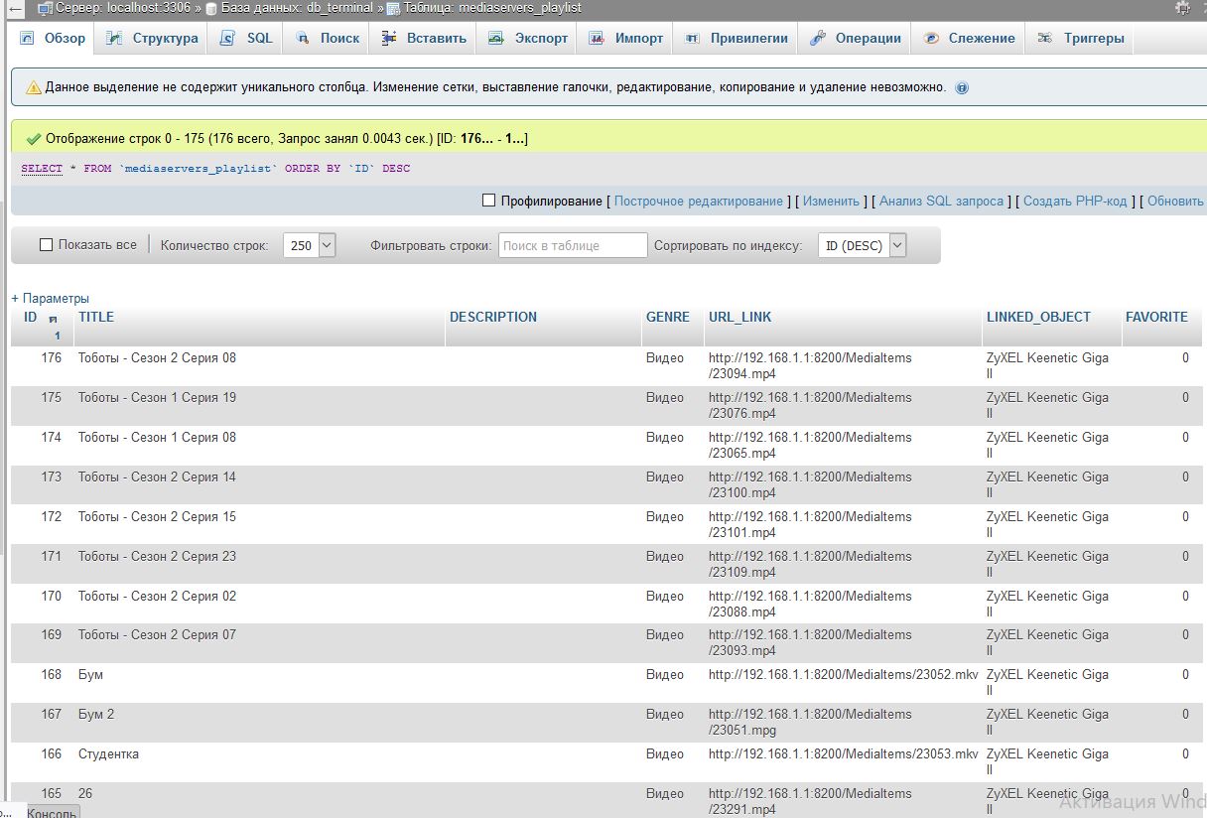Expand the + Параметры options section
This screenshot has height=818, width=1207.
[51, 298]
